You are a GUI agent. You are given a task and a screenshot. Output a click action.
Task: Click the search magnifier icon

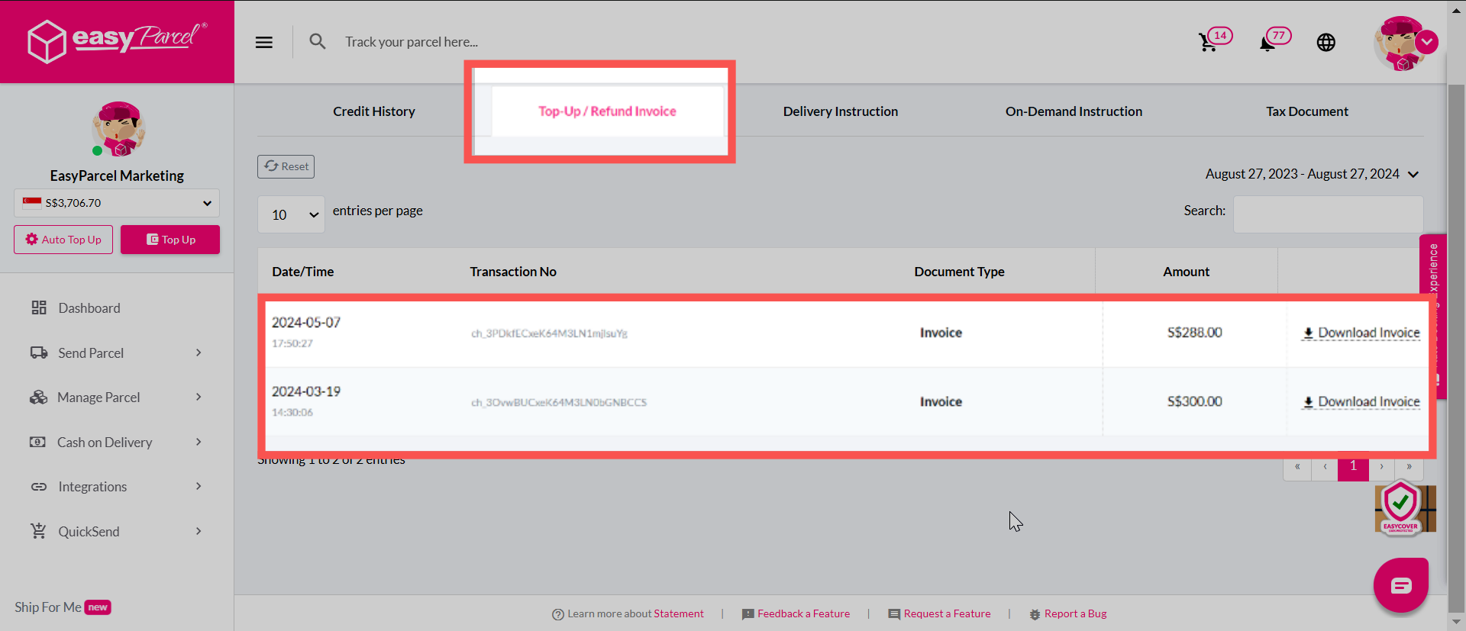[x=318, y=41]
